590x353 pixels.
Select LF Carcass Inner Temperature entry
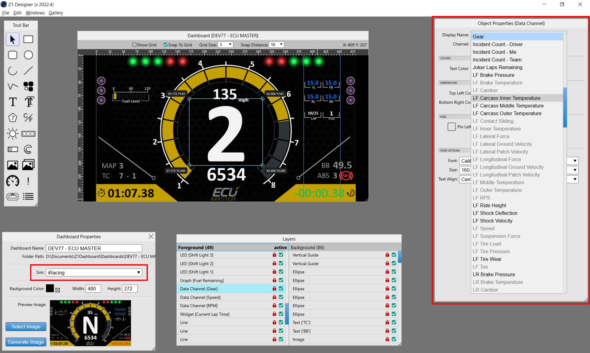tap(517, 98)
